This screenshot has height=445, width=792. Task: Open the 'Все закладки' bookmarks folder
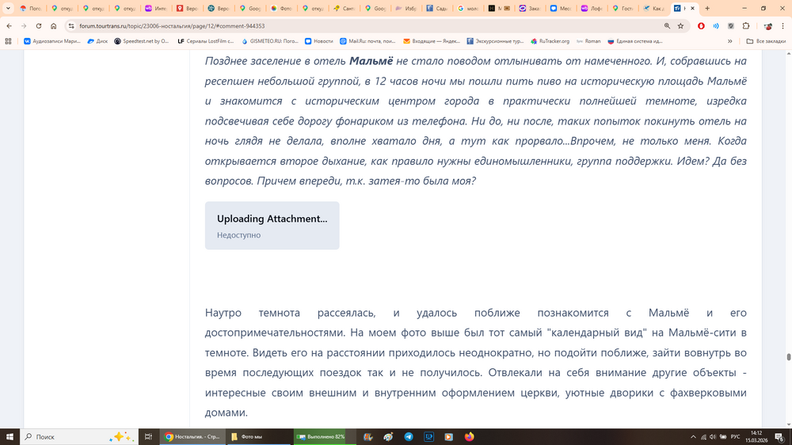click(766, 41)
